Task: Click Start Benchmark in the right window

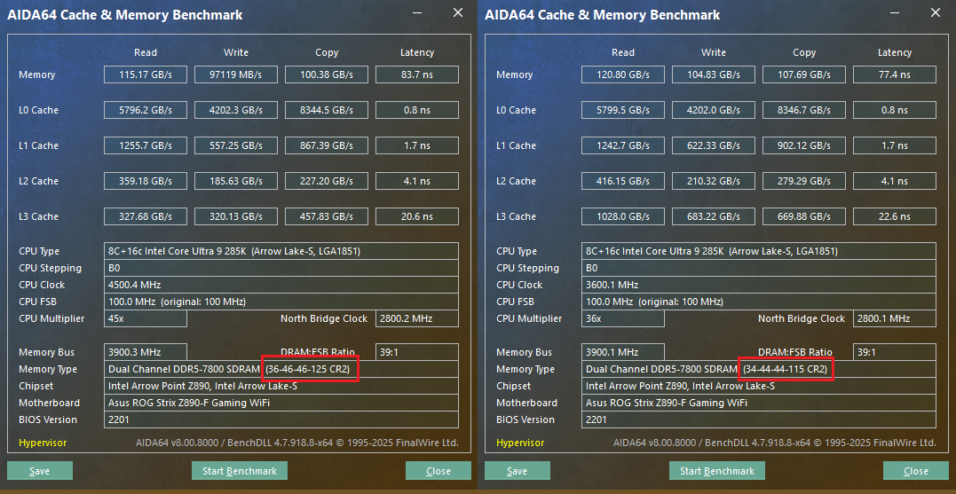Action: pyautogui.click(x=717, y=471)
